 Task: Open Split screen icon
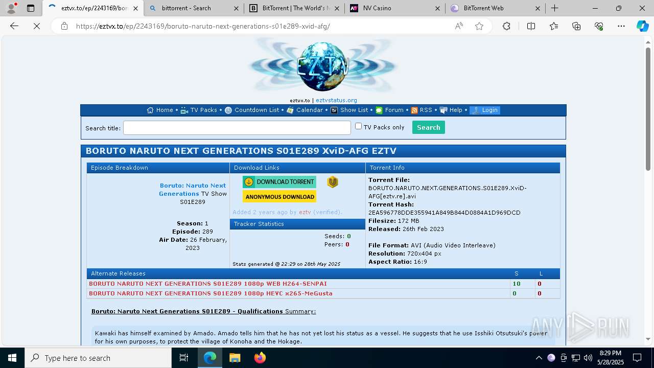[531, 26]
